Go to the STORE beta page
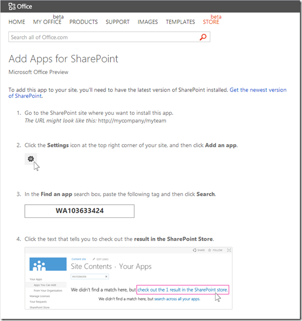Screen dimensions: 302x321 (x=211, y=22)
